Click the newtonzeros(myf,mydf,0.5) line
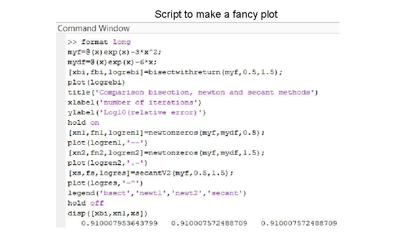The width and height of the screenshot is (417, 234). [166, 133]
